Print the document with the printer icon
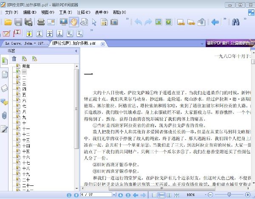 (x=41, y=22)
